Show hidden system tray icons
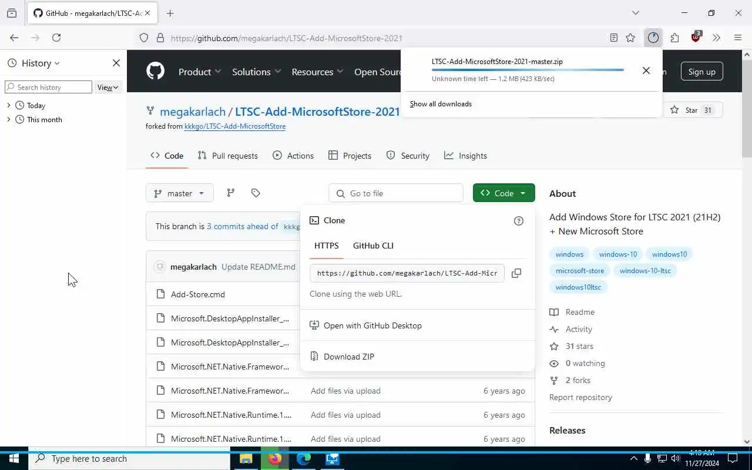The height and width of the screenshot is (470, 752). pos(634,459)
